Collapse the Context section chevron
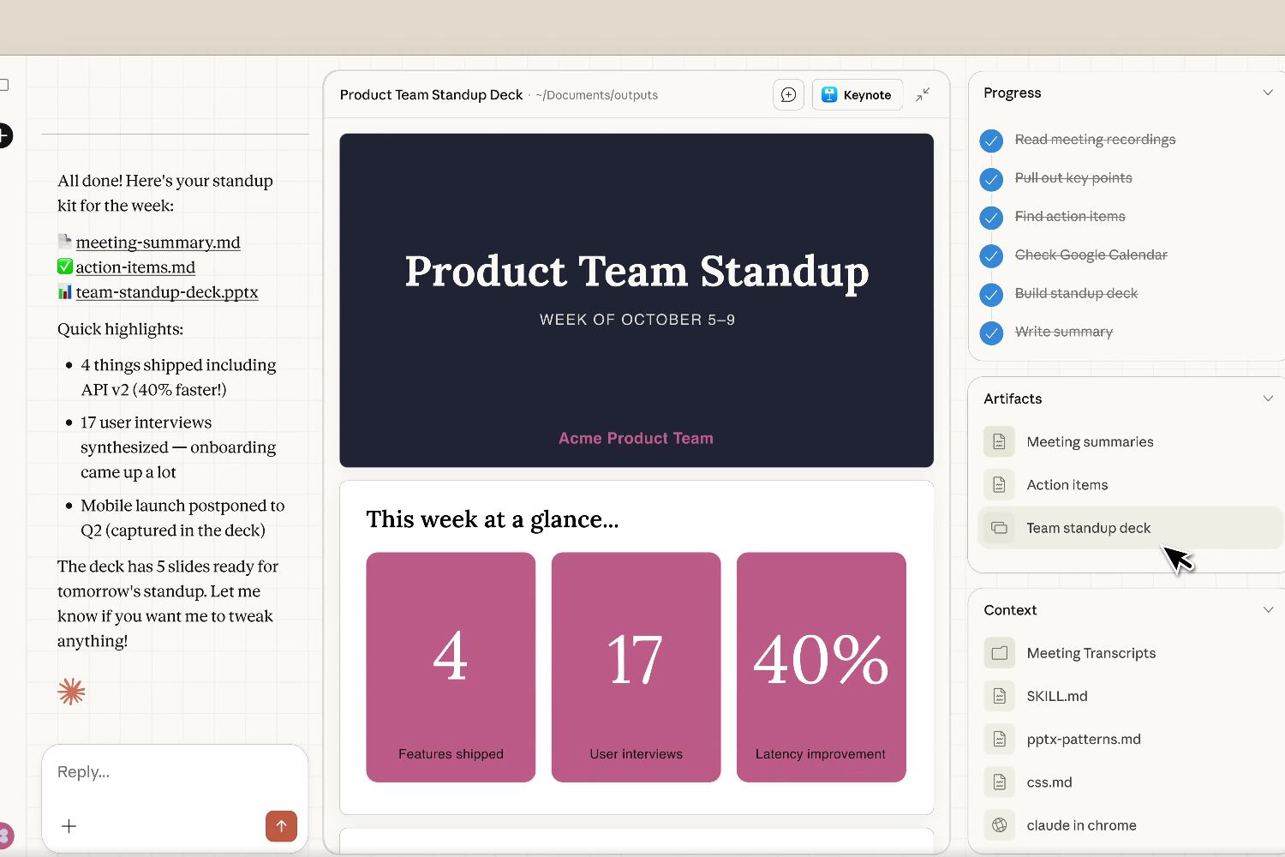This screenshot has width=1285, height=857. coord(1268,610)
